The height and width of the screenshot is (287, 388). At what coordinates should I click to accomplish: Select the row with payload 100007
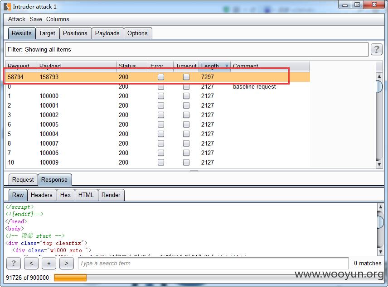pyautogui.click(x=157, y=143)
